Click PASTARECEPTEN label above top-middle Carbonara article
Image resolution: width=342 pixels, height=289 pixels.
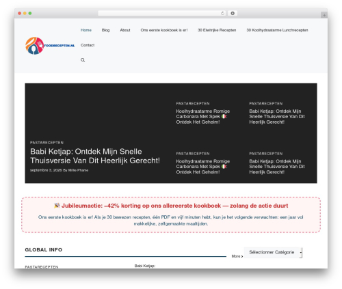click(193, 103)
